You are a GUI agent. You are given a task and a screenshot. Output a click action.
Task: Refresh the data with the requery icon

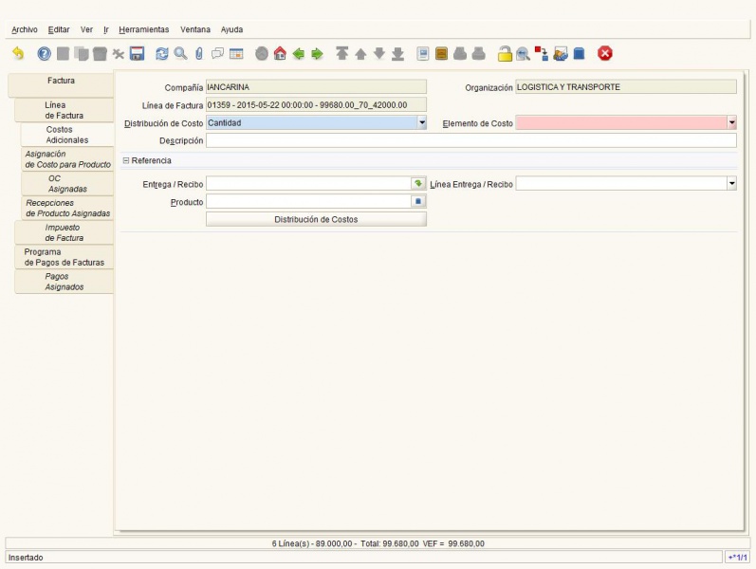pyautogui.click(x=162, y=54)
